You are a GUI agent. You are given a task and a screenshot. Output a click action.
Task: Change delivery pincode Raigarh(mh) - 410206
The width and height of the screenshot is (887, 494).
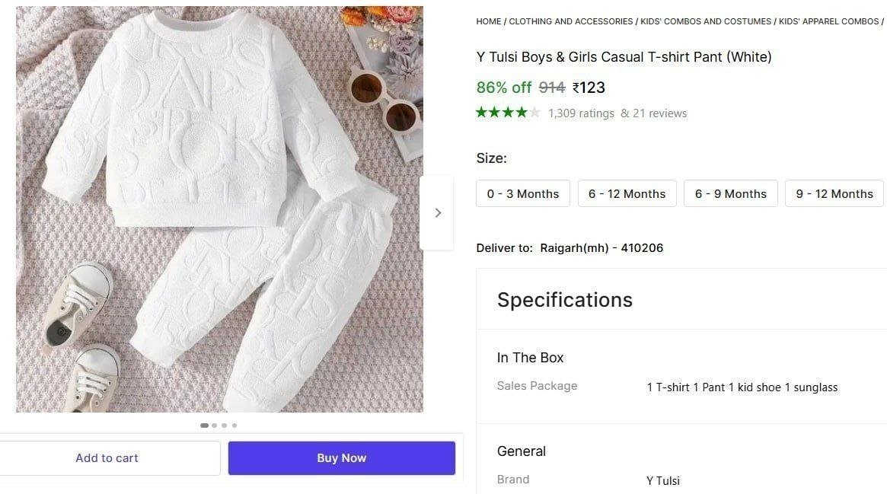coord(601,248)
